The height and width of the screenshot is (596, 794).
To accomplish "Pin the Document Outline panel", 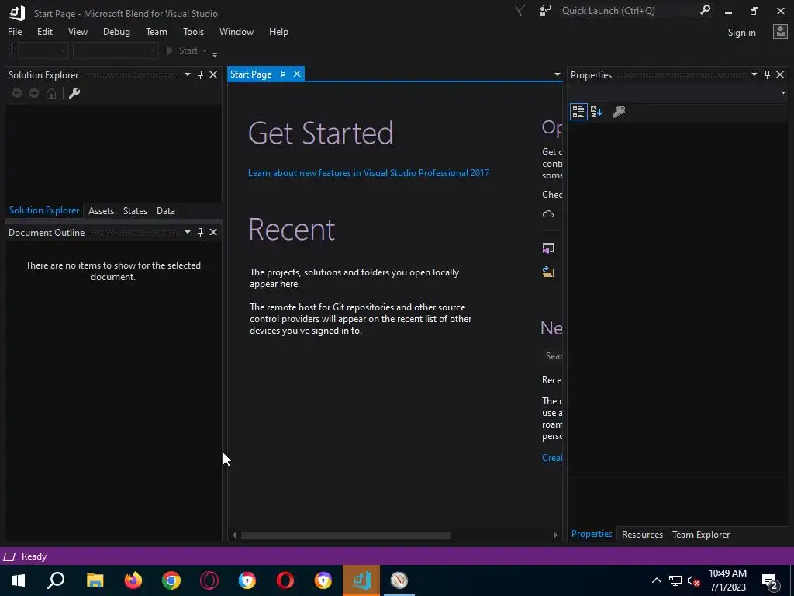I will point(201,232).
